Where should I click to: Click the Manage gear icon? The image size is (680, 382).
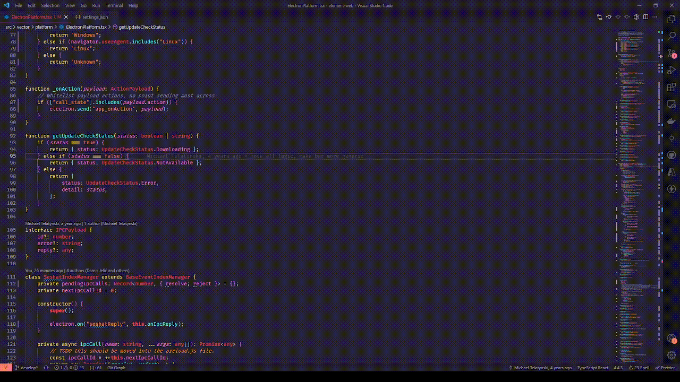(x=671, y=355)
